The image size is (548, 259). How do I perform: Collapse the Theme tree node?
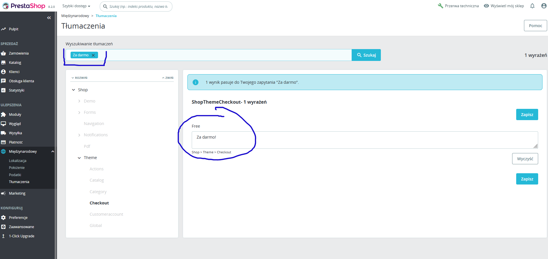[x=79, y=158]
